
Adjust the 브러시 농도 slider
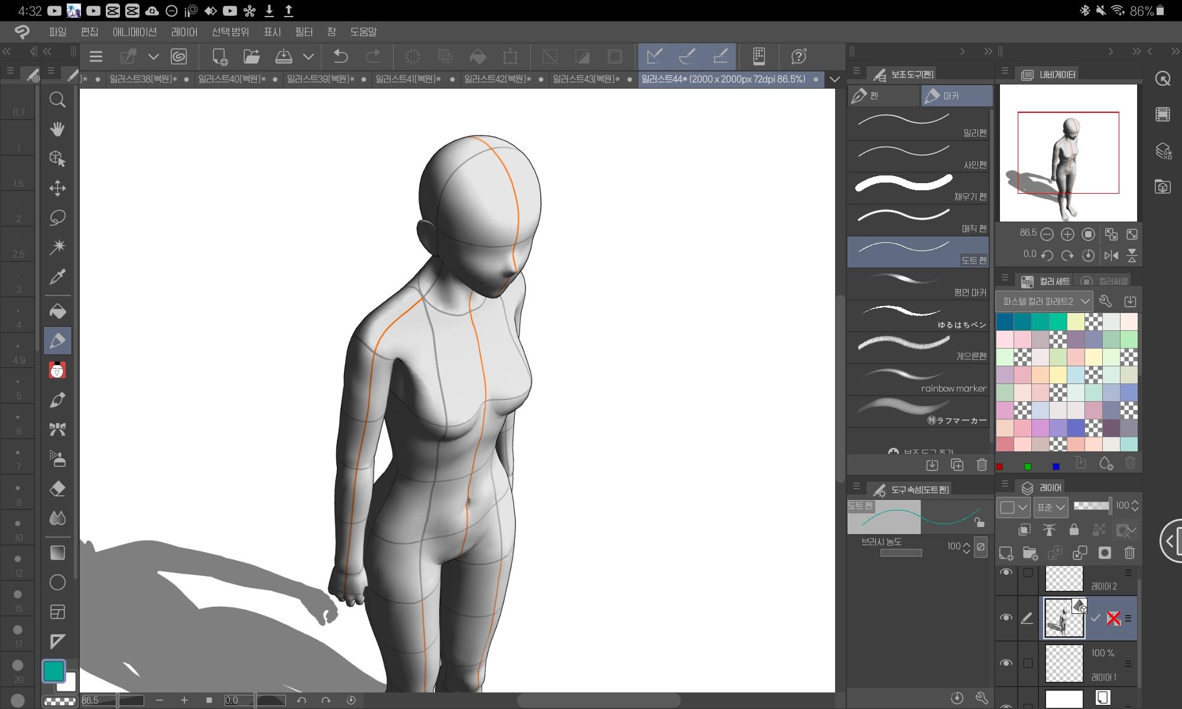[x=901, y=553]
